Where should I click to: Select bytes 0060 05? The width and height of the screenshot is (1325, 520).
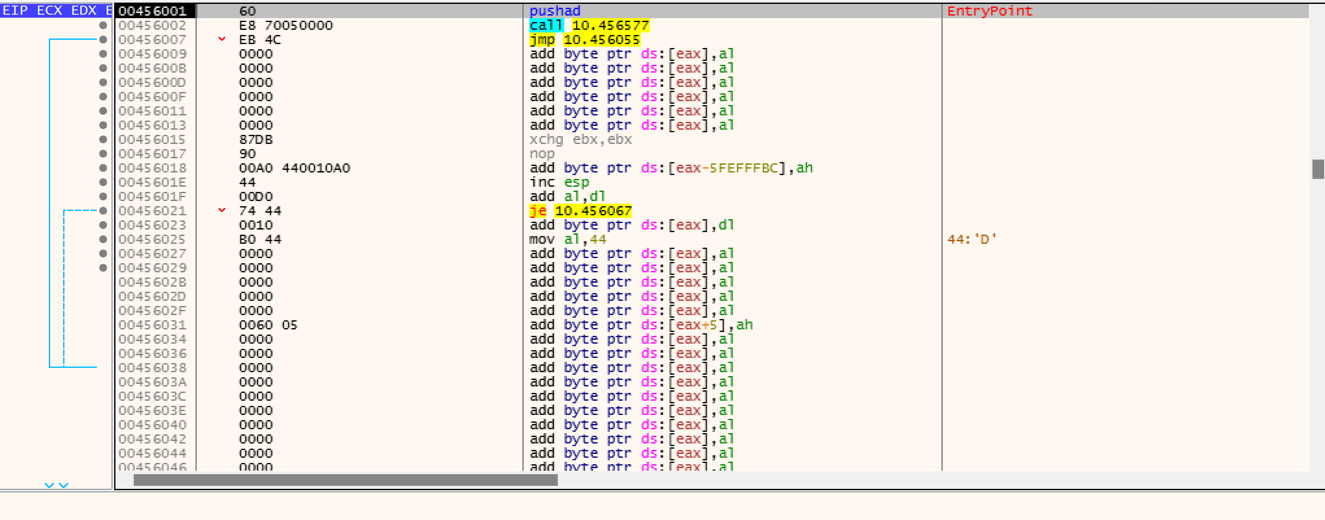268,325
